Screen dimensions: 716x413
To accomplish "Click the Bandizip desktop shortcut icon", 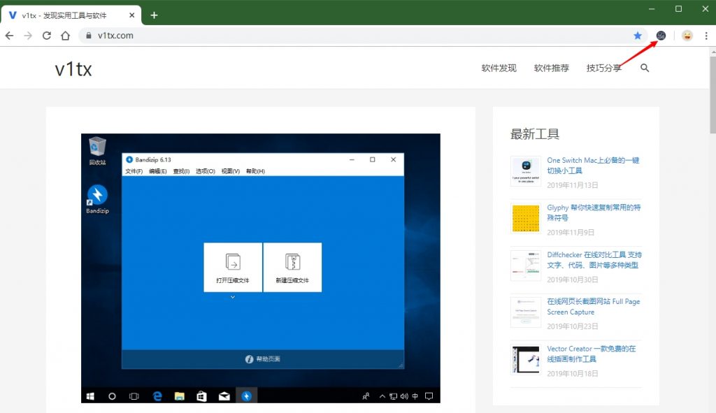I will pyautogui.click(x=97, y=199).
